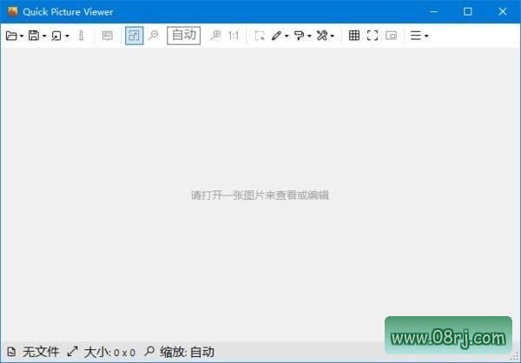Click the wrench tools icon
The height and width of the screenshot is (363, 521).
click(x=322, y=36)
